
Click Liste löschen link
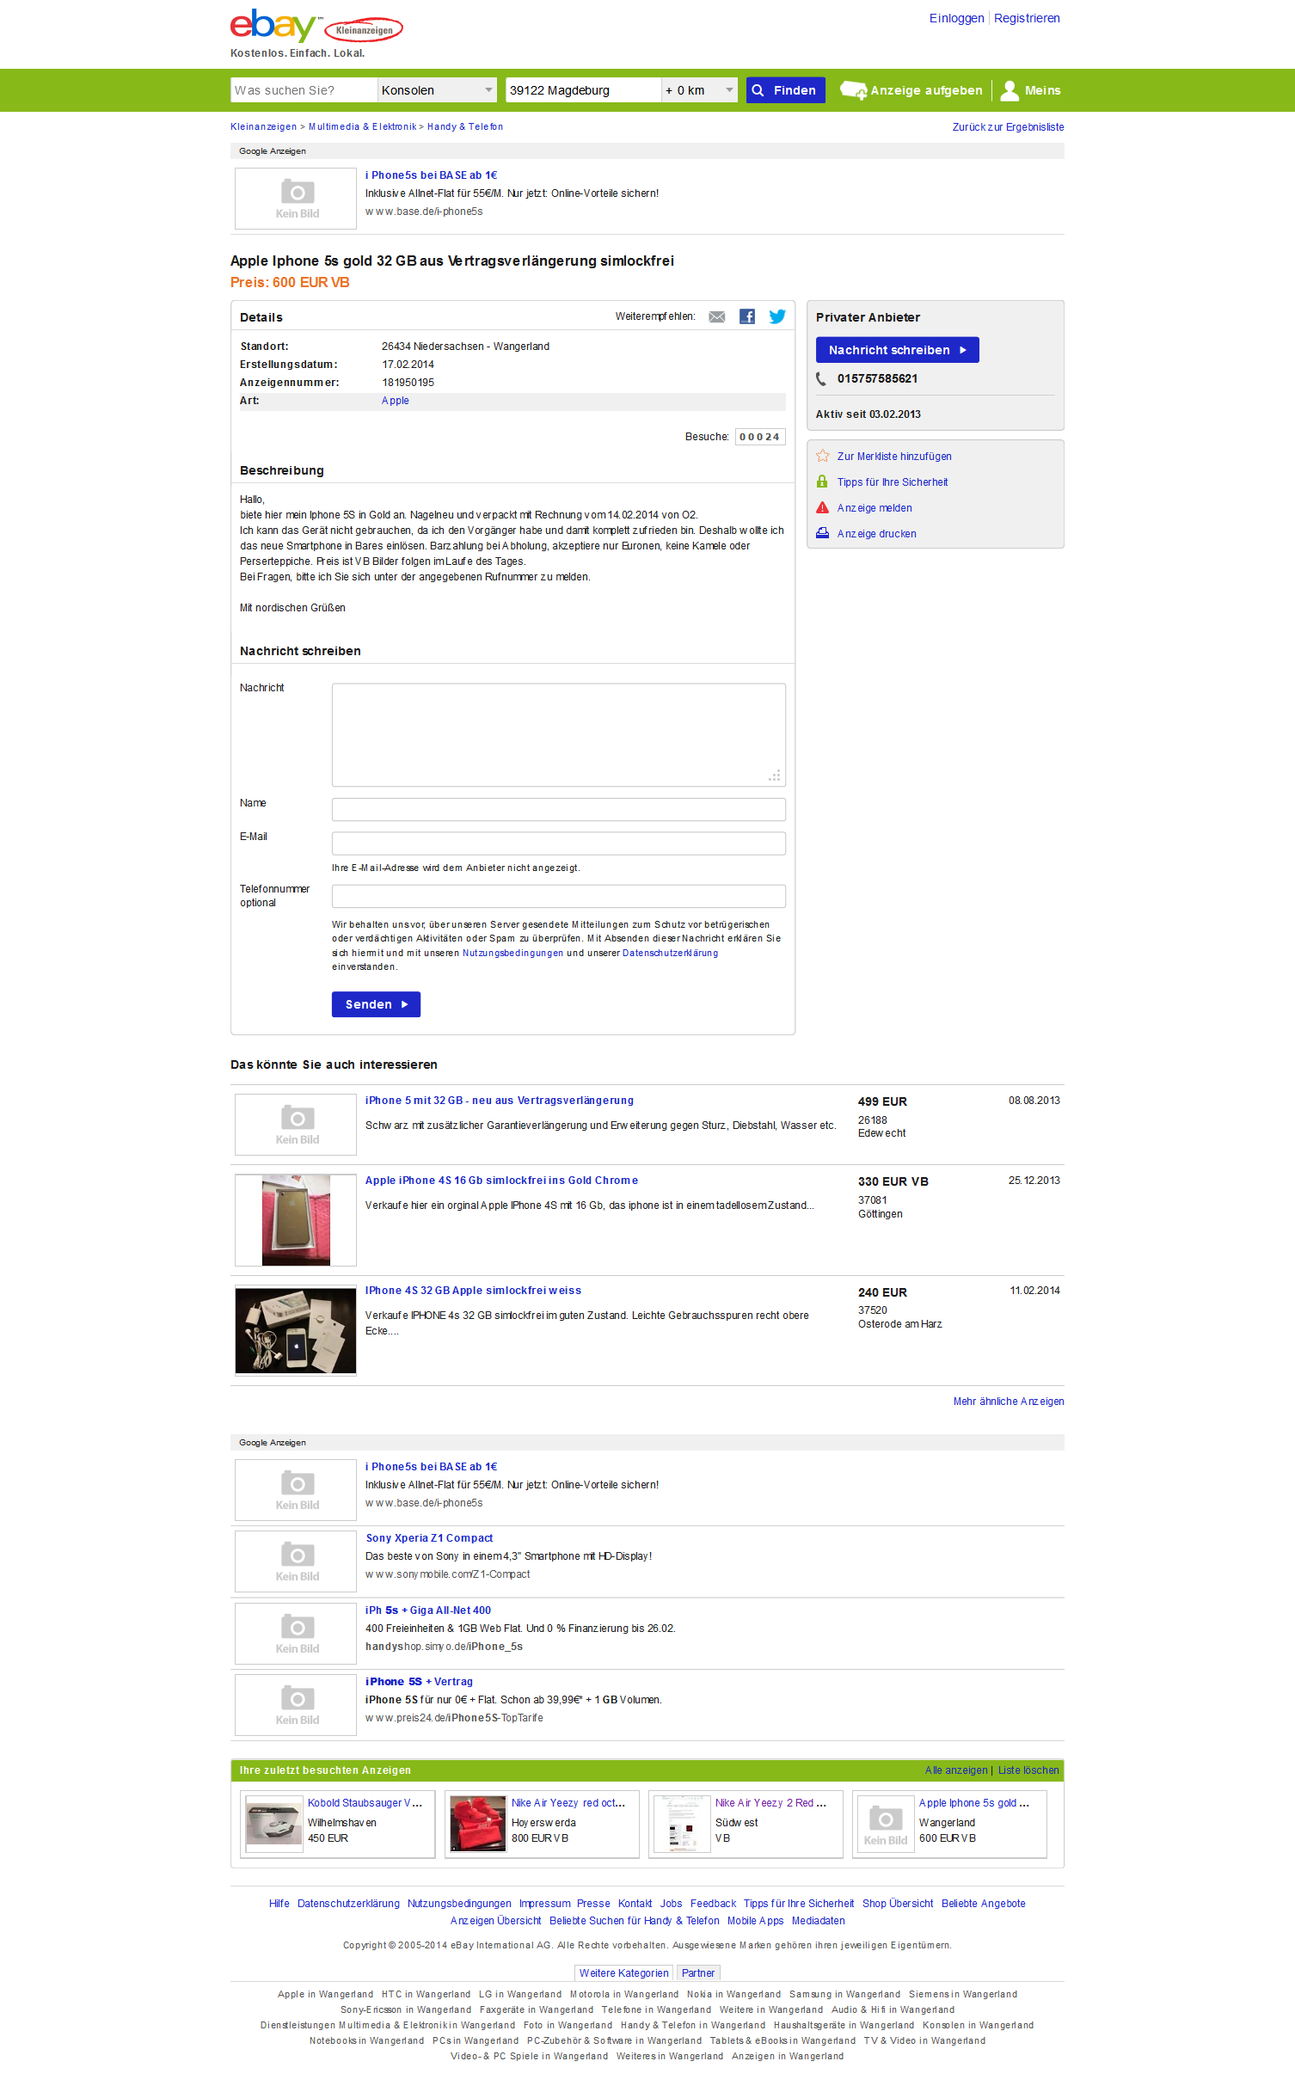pos(1028,1770)
